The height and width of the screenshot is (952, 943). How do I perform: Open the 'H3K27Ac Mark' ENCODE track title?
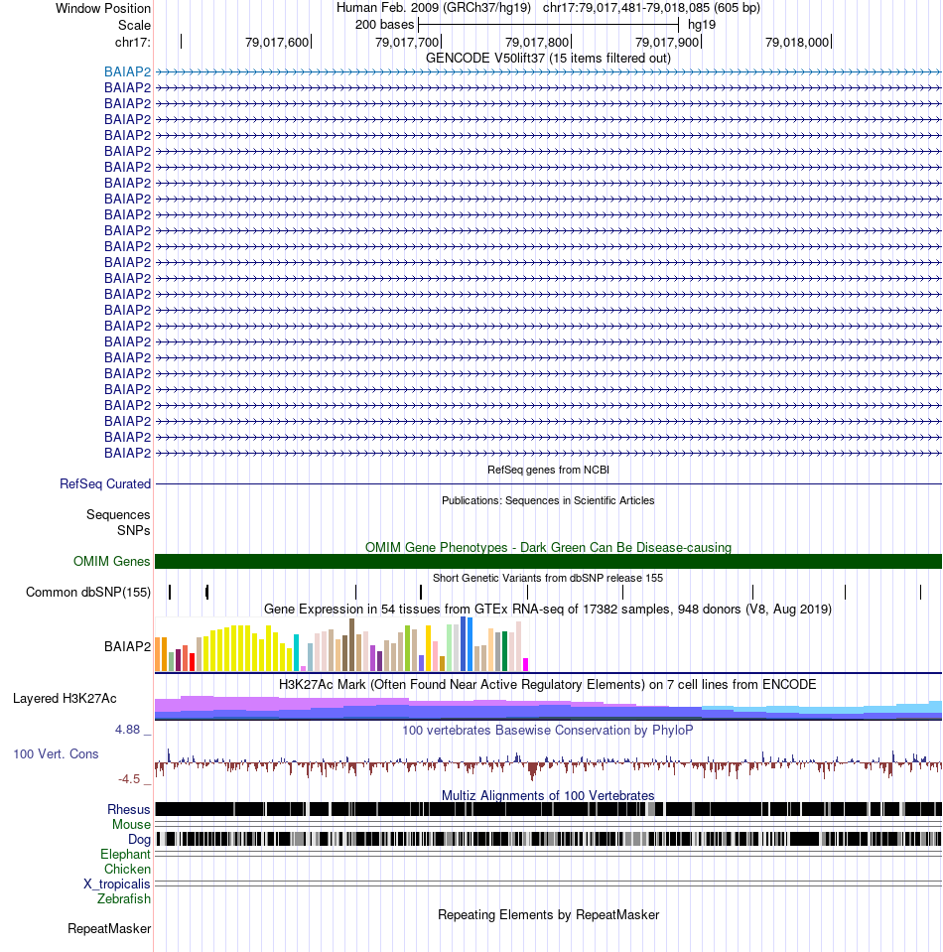coord(548,685)
